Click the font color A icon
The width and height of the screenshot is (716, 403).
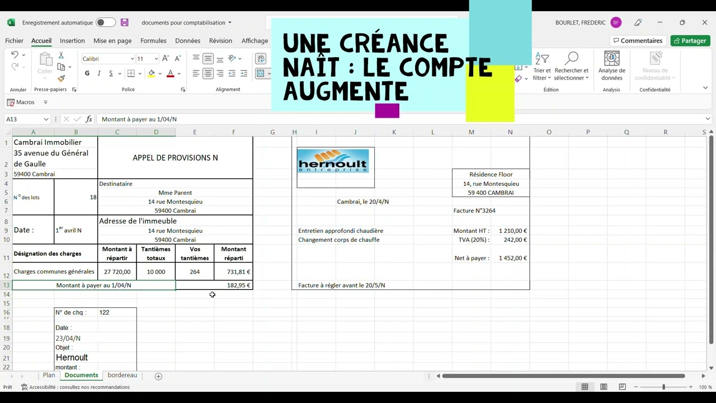click(170, 73)
